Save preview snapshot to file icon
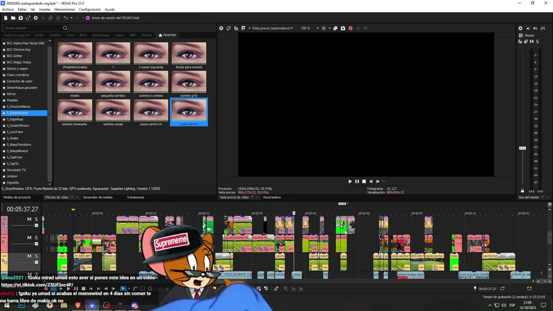Viewport: 553px width, 311px height. [343, 28]
